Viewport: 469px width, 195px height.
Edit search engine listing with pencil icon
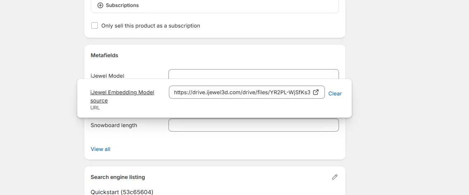click(x=335, y=177)
